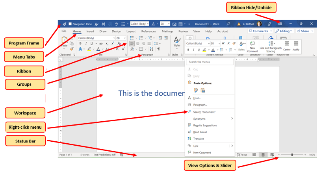Click the Share button

(305, 31)
